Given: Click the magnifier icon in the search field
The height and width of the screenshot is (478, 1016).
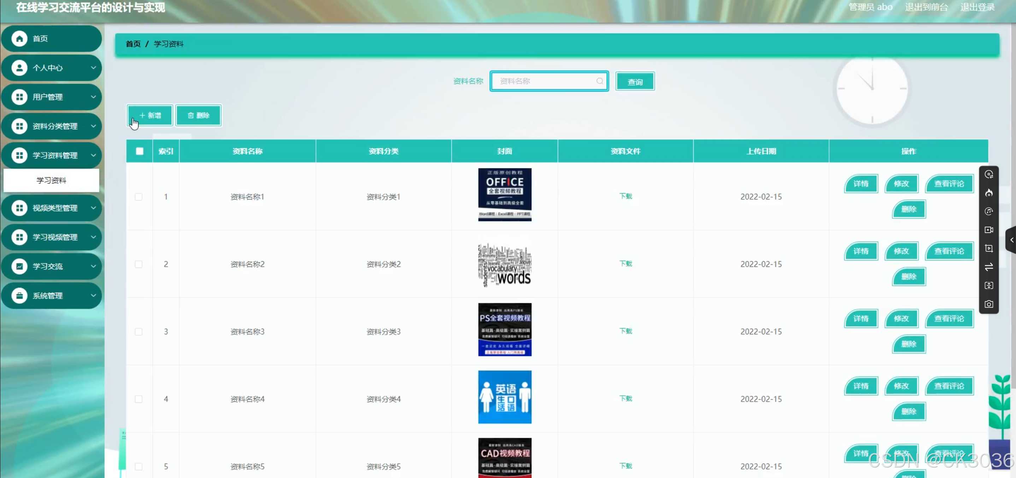Looking at the screenshot, I should (599, 81).
